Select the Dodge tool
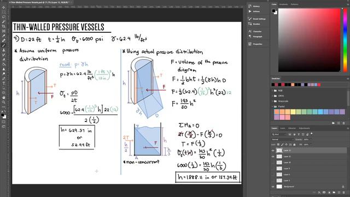This screenshot has width=350, height=197. (x=4, y=74)
